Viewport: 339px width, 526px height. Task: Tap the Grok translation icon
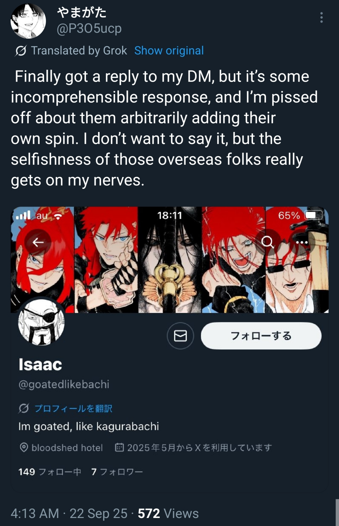(21, 51)
